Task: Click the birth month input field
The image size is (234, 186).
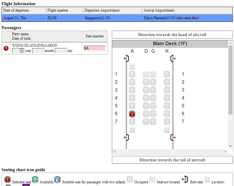Action: click(x=38, y=51)
